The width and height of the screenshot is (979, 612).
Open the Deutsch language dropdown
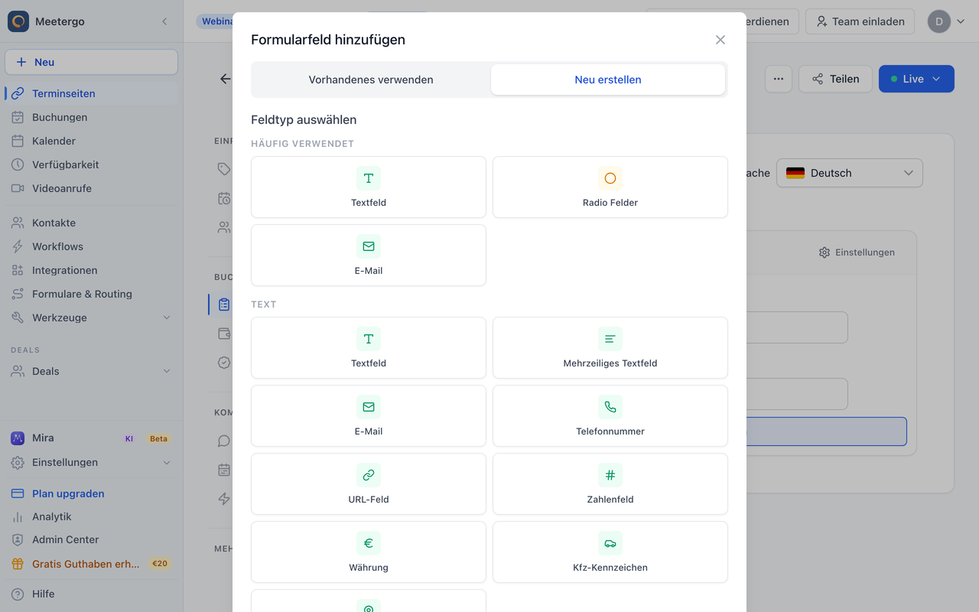850,173
